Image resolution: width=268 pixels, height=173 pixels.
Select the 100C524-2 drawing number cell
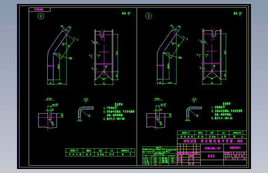pyautogui.click(x=235, y=148)
